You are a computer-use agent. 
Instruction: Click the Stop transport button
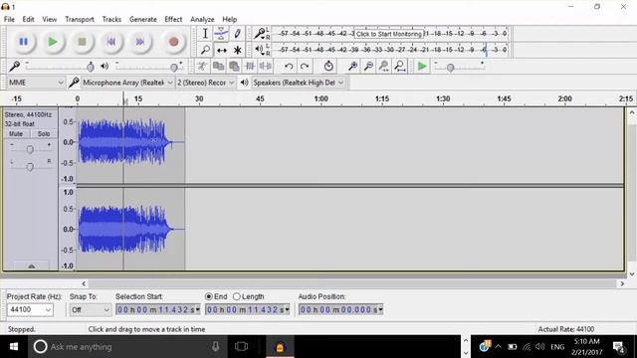[x=82, y=42]
